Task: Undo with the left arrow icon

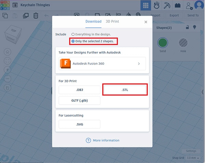Action: (x=46, y=16)
